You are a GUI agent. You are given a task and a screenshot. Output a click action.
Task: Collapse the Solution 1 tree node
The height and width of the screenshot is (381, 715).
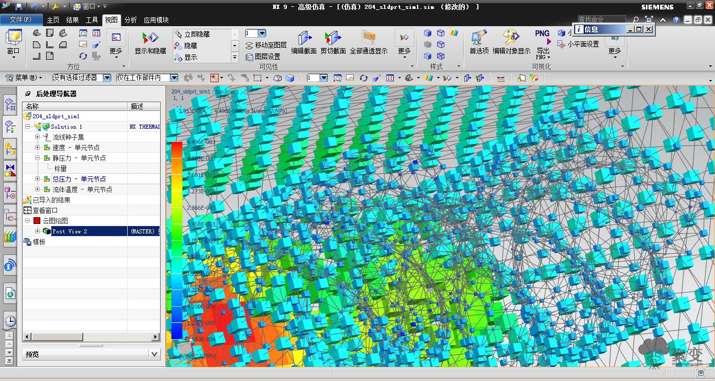click(x=28, y=127)
